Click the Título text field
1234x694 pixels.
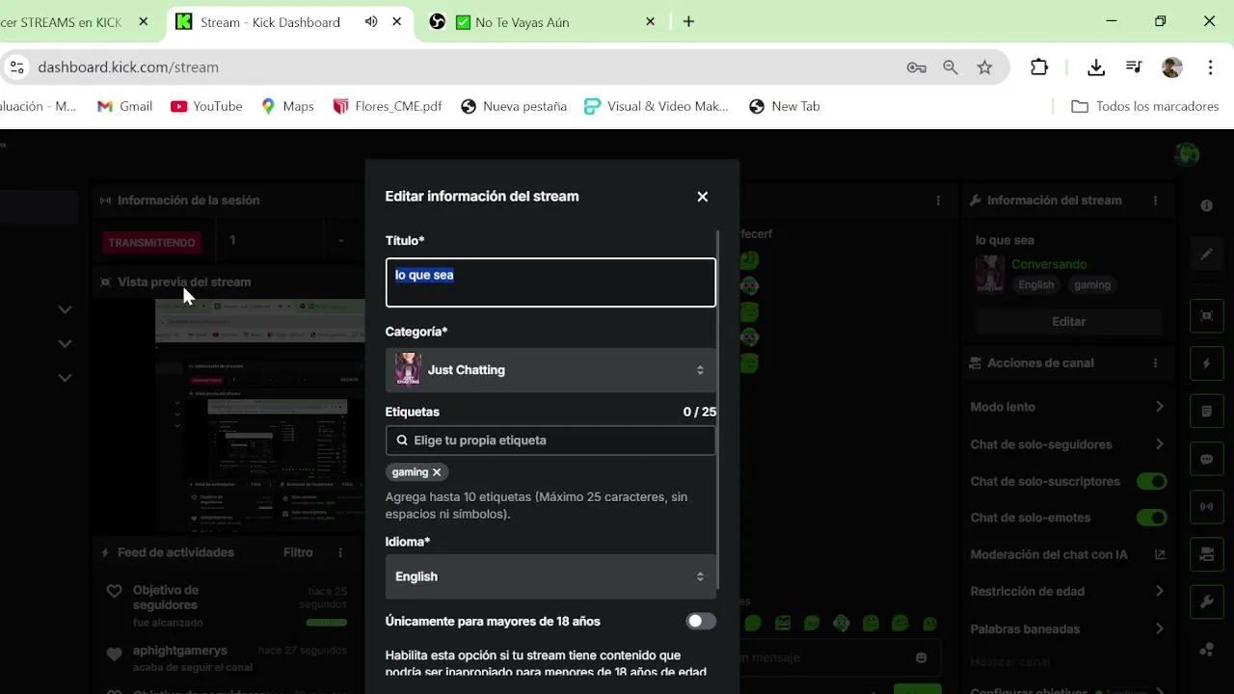[x=550, y=282]
